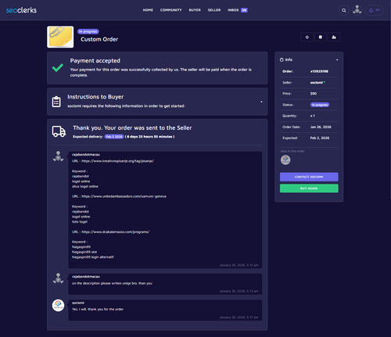
Task: Click the clipboard icon in Instructions panel
Action: click(56, 102)
